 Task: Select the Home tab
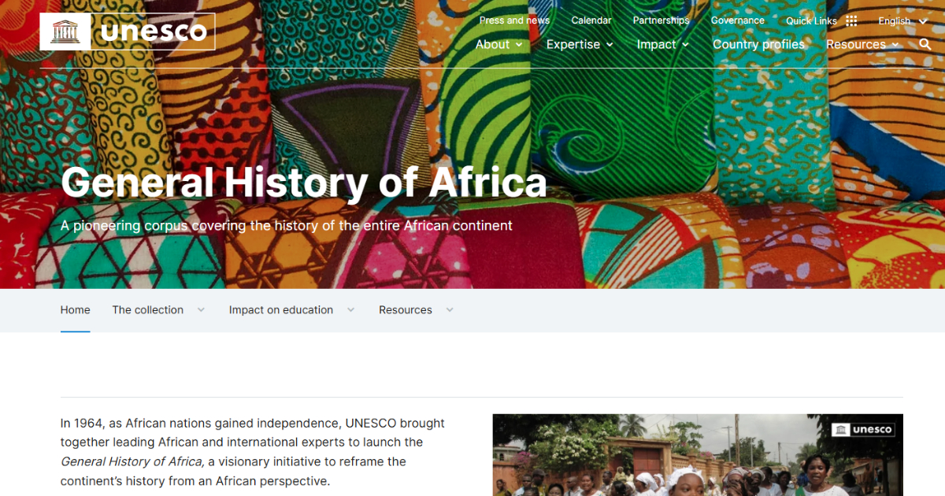point(75,309)
